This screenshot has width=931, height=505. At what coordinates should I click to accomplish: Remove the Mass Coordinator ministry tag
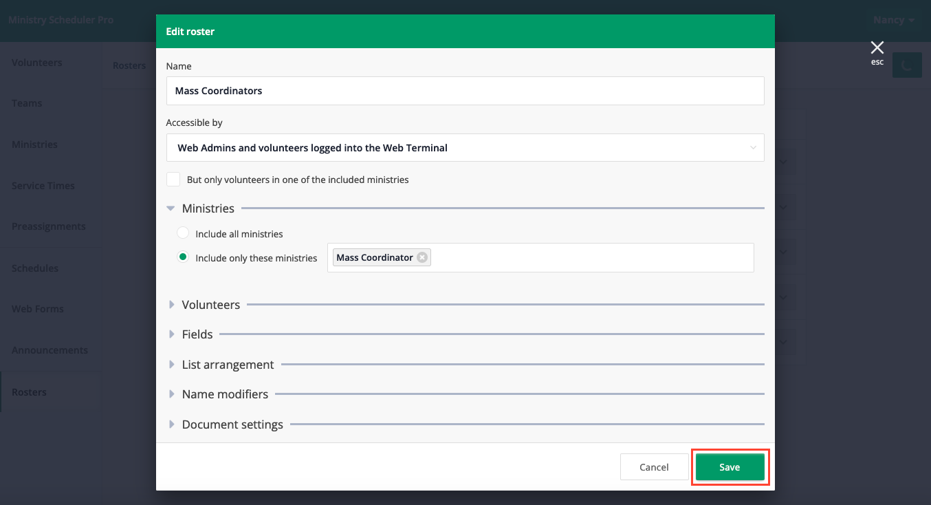[422, 257]
